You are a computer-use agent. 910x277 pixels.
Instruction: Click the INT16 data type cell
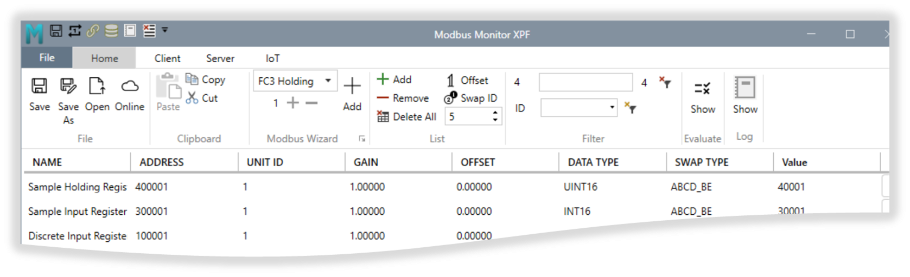click(x=576, y=212)
